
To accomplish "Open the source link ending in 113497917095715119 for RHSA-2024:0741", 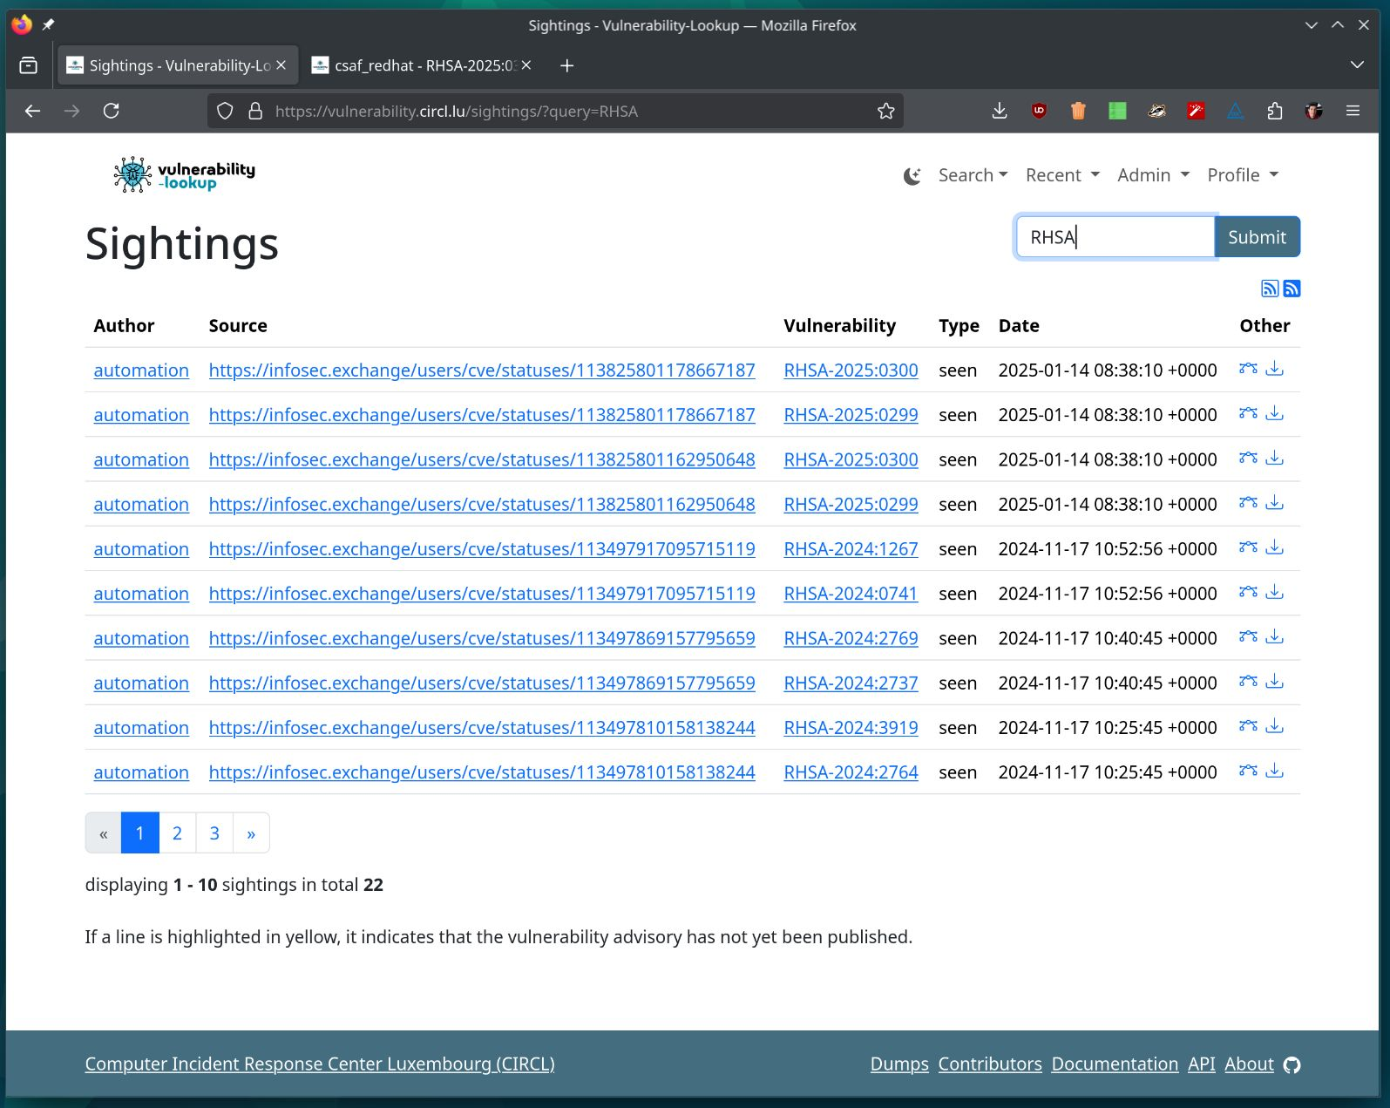I will 482,594.
